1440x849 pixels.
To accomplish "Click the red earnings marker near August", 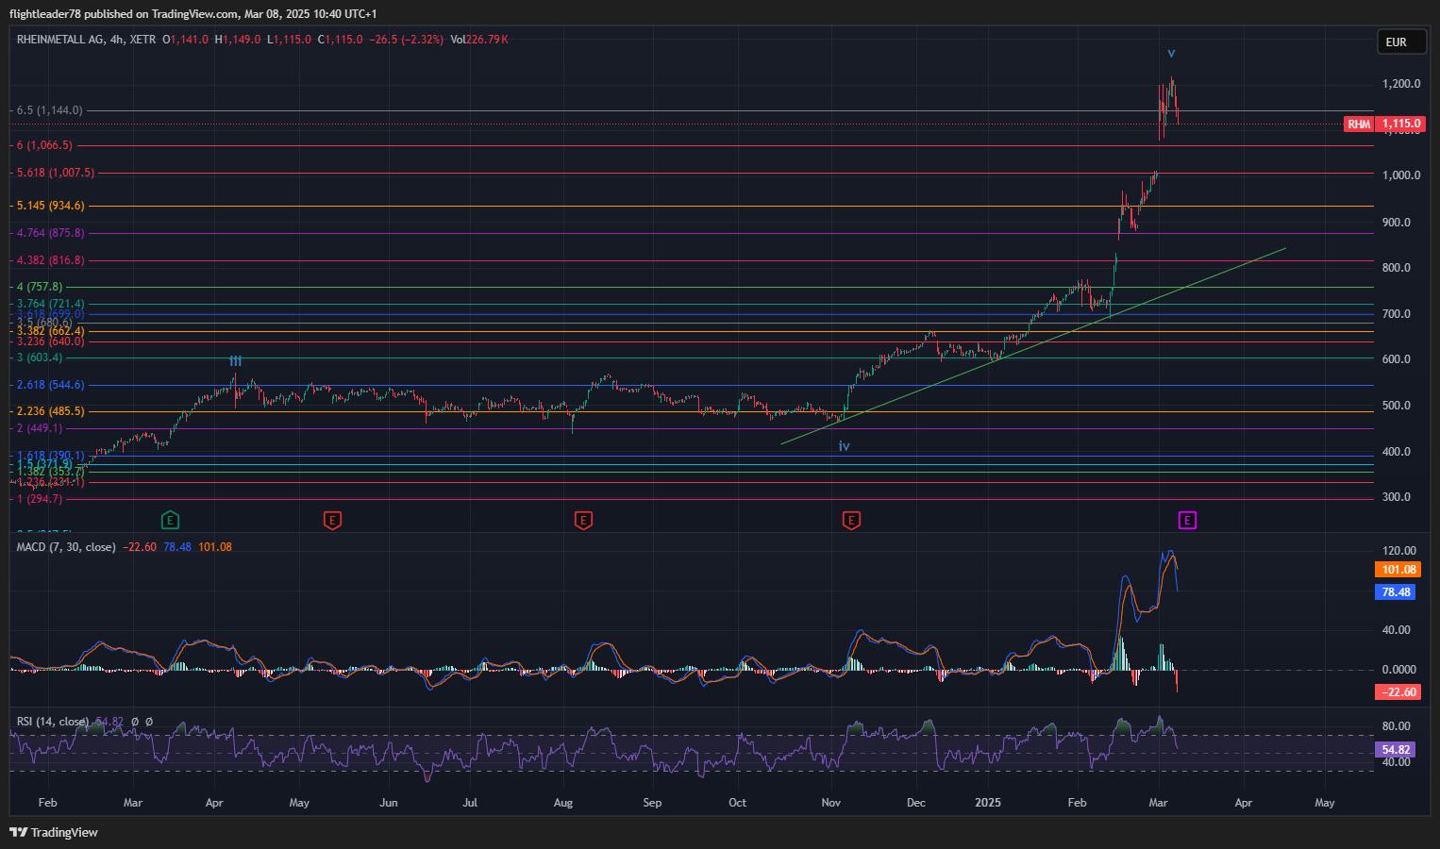I will 583,520.
